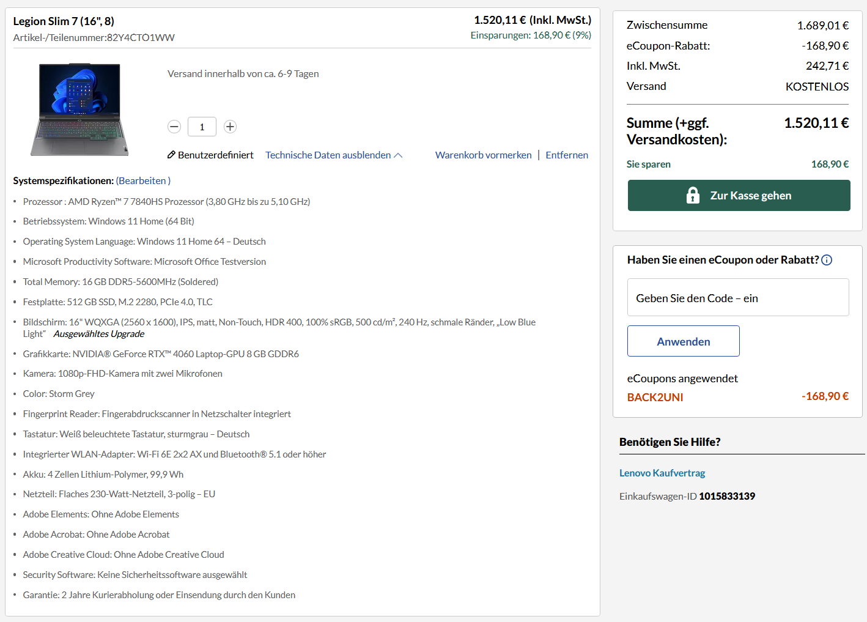Click the Inkl. MwSt. 242,71 € value

[x=827, y=65]
